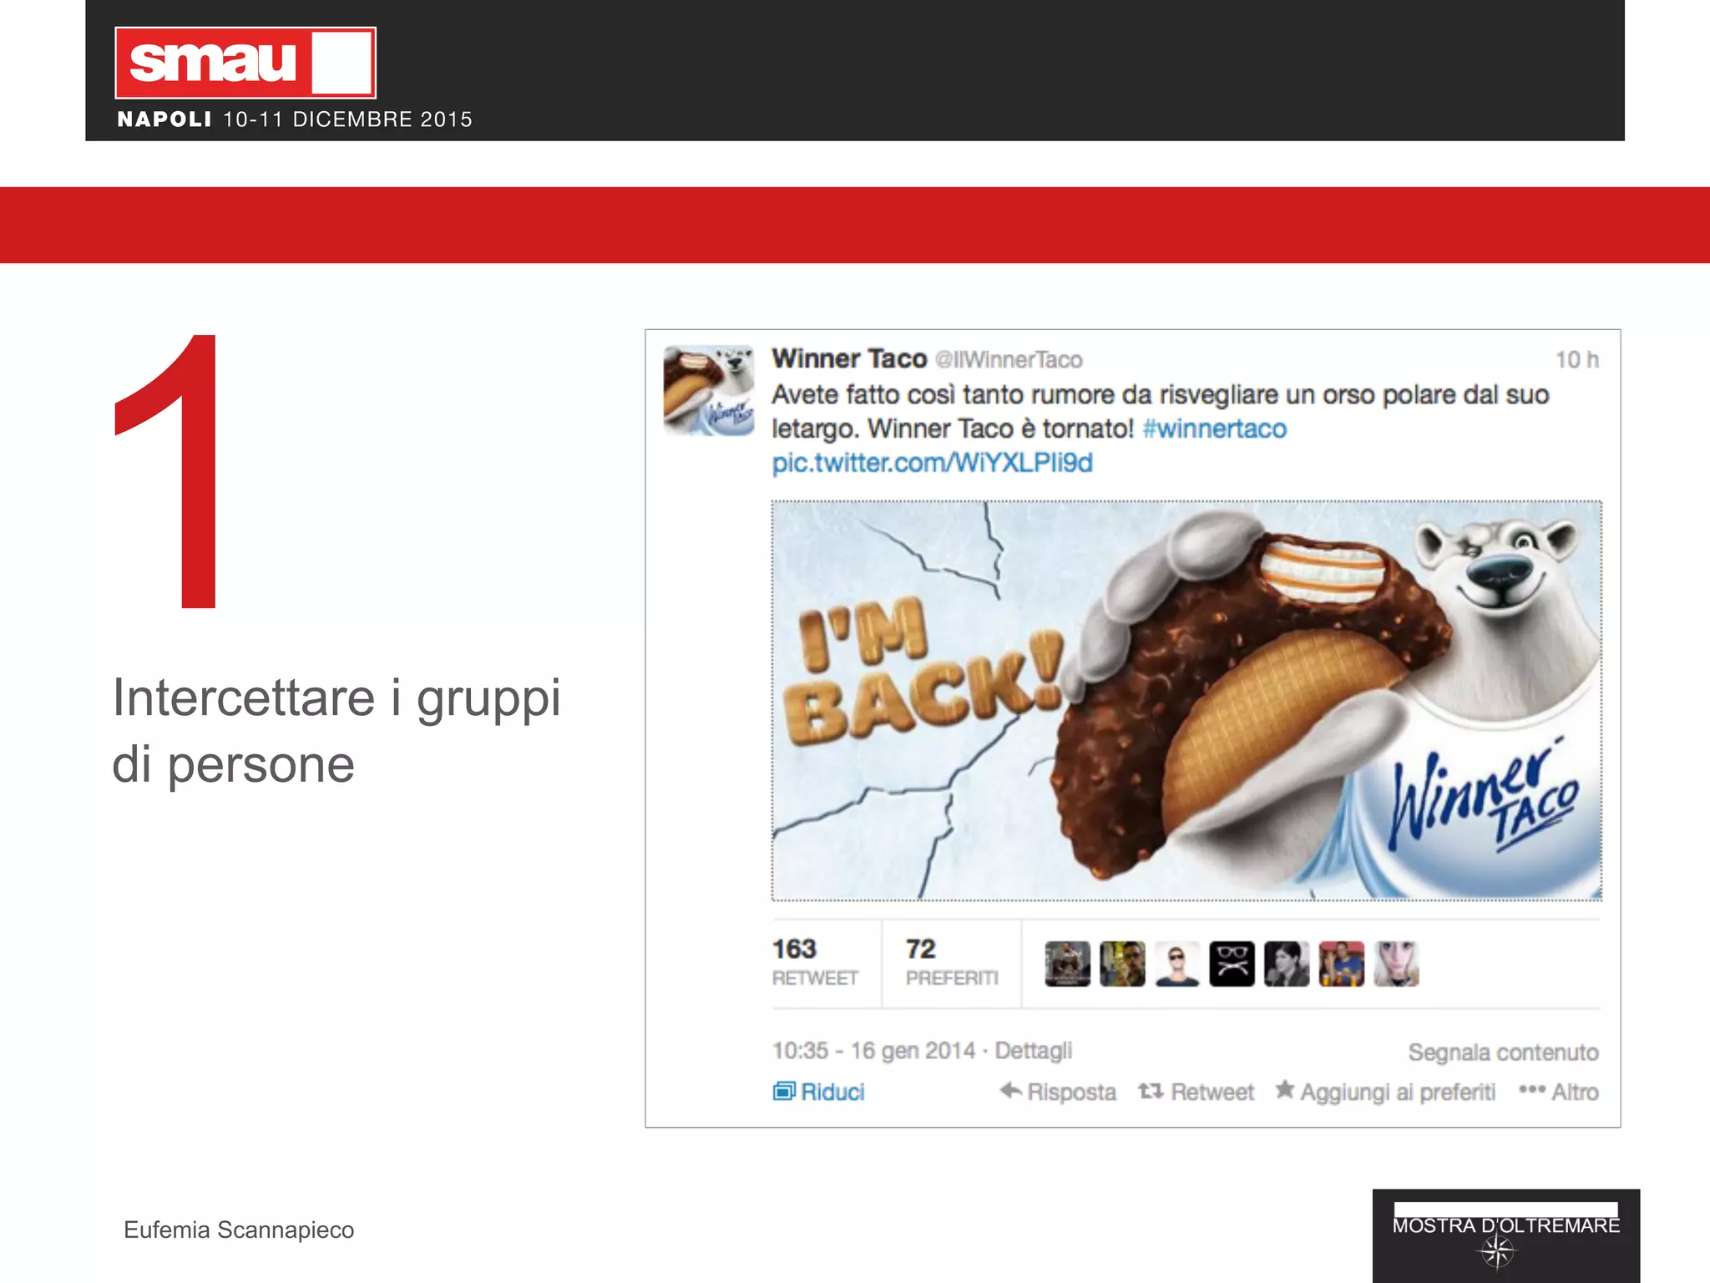The height and width of the screenshot is (1283, 1710).
Task: Click the I'M BACK Winner Taco image
Action: [1186, 700]
